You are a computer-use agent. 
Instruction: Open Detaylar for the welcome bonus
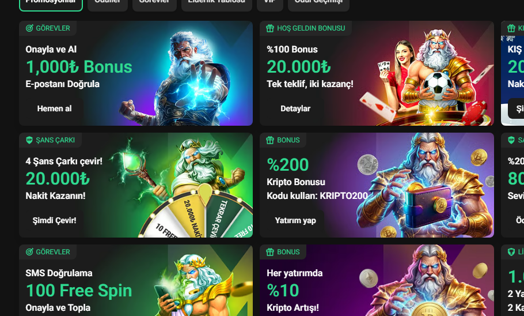click(295, 108)
